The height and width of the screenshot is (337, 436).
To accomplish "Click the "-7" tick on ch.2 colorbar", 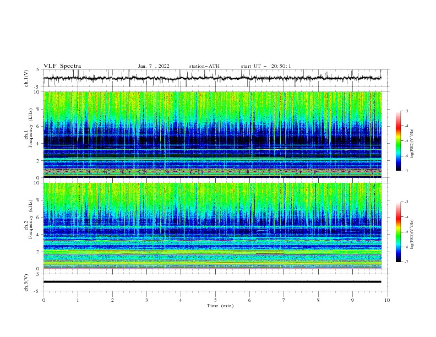I will click(406, 262).
